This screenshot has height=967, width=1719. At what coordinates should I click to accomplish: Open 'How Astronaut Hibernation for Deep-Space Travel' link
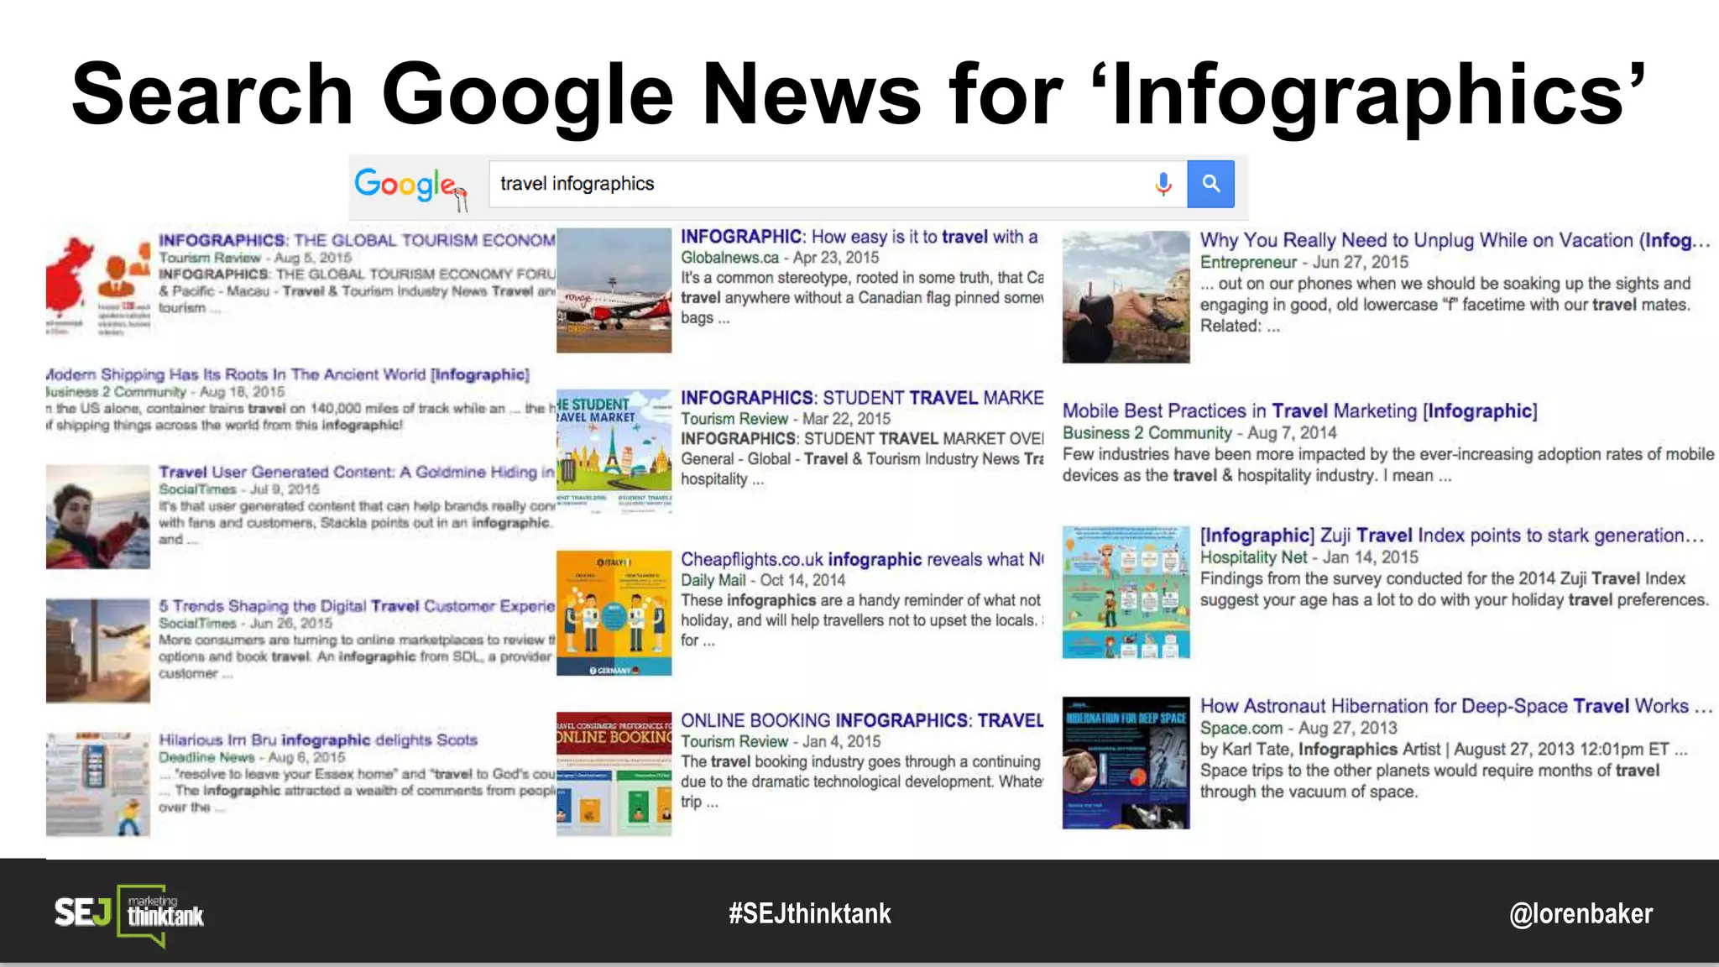pos(1456,706)
